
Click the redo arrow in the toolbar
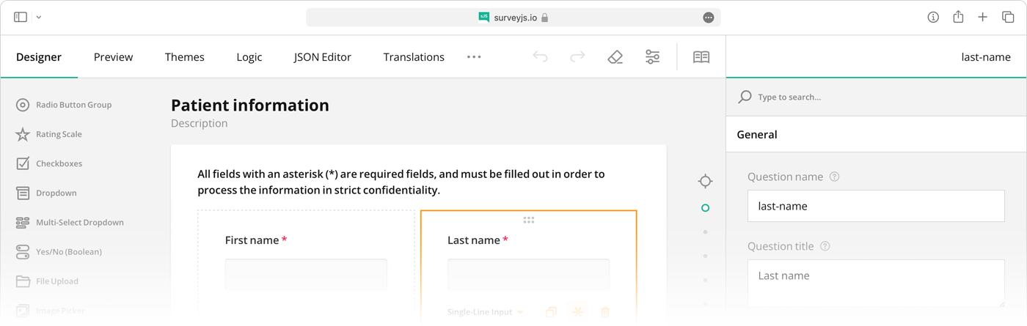click(x=578, y=57)
